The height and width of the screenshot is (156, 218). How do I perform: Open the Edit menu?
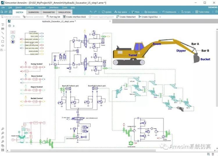click(10, 8)
